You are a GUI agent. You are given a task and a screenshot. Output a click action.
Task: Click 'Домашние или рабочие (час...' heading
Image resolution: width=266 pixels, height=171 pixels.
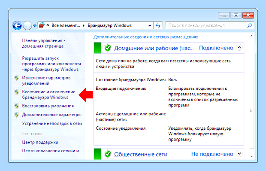tap(154, 48)
